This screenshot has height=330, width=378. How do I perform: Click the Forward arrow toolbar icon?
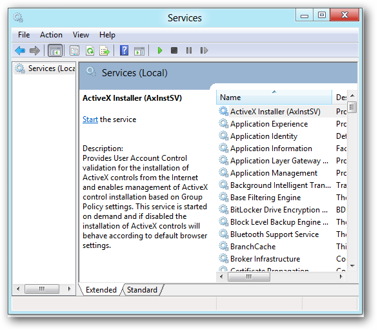click(x=35, y=51)
